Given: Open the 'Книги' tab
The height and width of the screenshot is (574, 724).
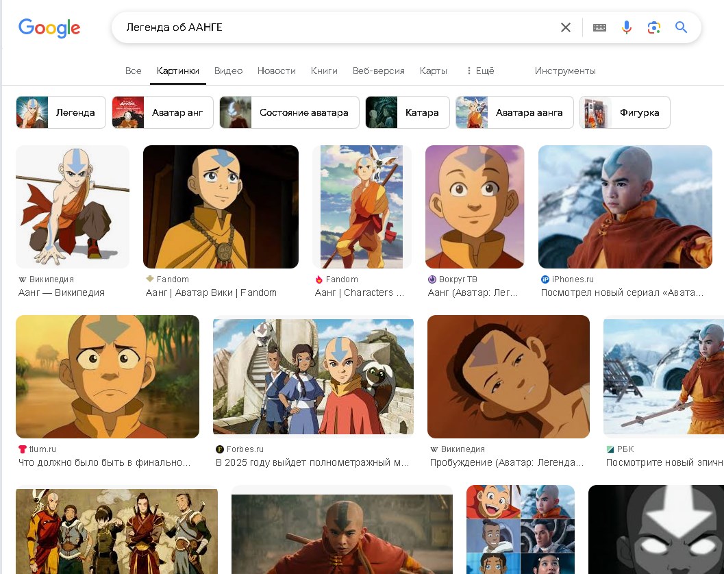Looking at the screenshot, I should pyautogui.click(x=324, y=71).
